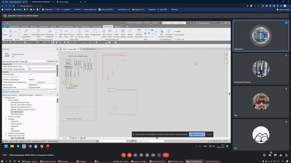This screenshot has height=163, width=291.
Task: Expand the Планы потолков tree node
Action: [x=6, y=117]
